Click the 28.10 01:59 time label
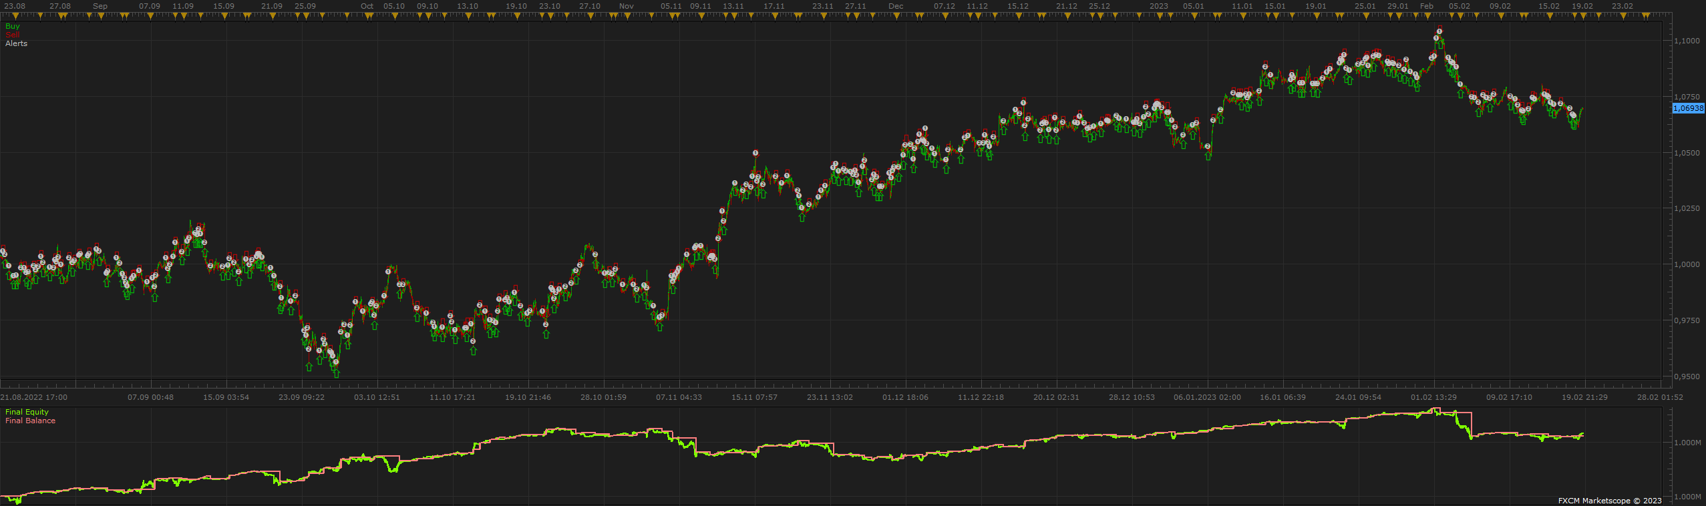Image resolution: width=1706 pixels, height=506 pixels. pyautogui.click(x=603, y=397)
